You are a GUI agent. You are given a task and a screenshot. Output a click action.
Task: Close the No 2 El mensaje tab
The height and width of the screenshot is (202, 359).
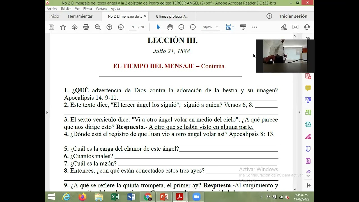(145, 16)
